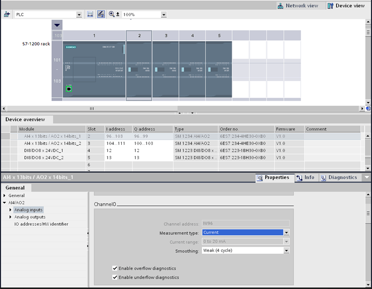Open the 100% zoom level dropdown
Image resolution: width=372 pixels, height=289 pixels.
pos(164,15)
